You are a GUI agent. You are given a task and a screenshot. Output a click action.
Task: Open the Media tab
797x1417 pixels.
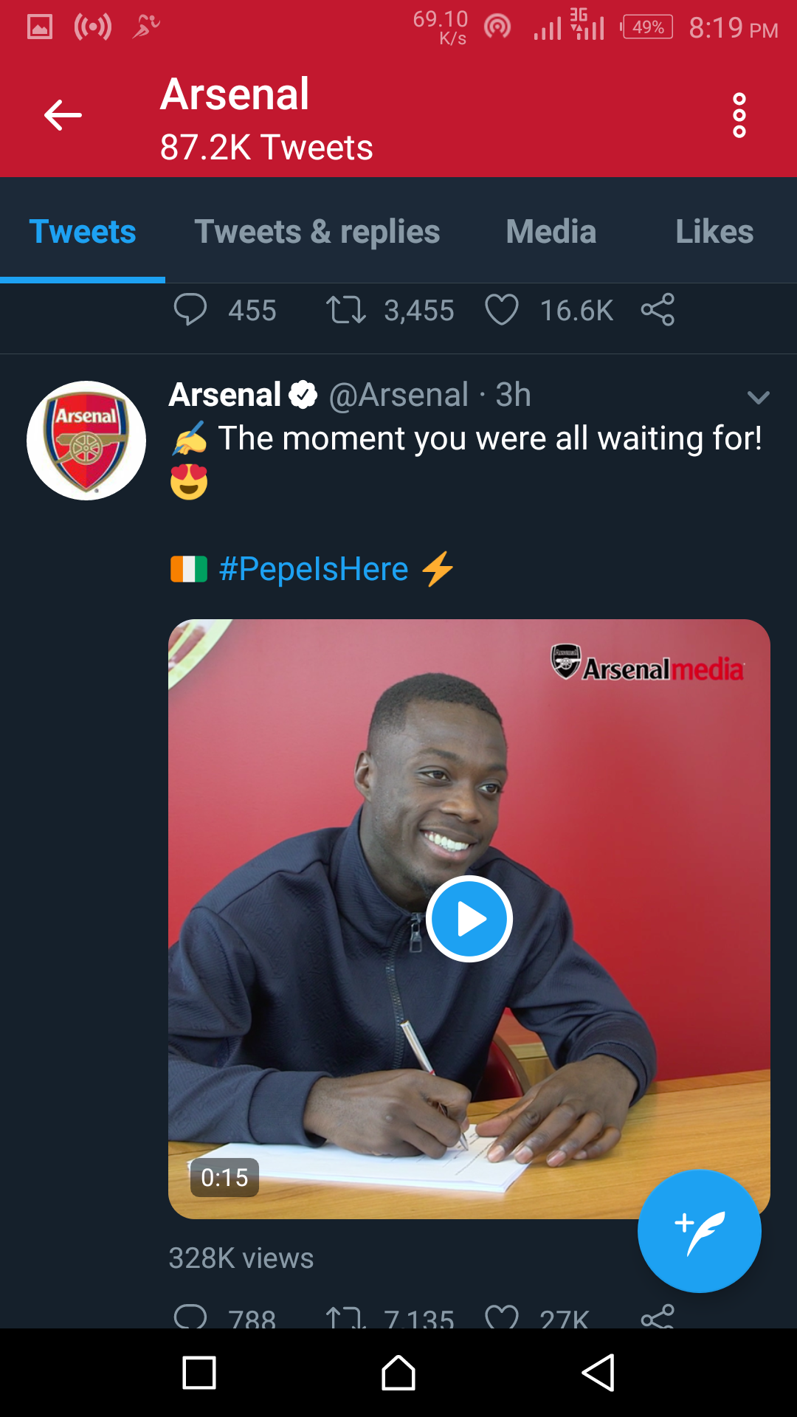click(551, 232)
